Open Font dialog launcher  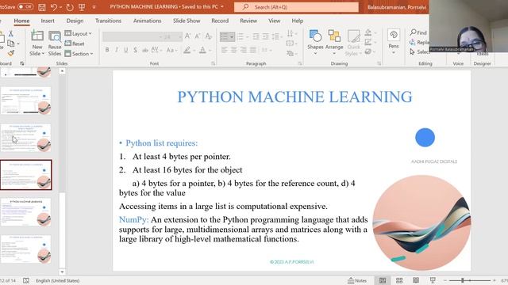(214, 63)
